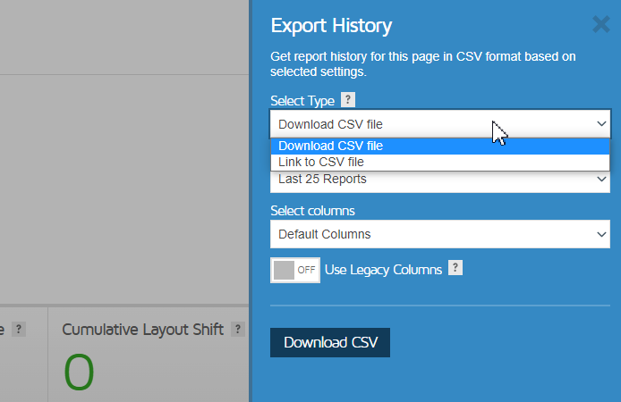
Task: Click the chevron arrow on Select Type dropdown
Action: (x=601, y=123)
